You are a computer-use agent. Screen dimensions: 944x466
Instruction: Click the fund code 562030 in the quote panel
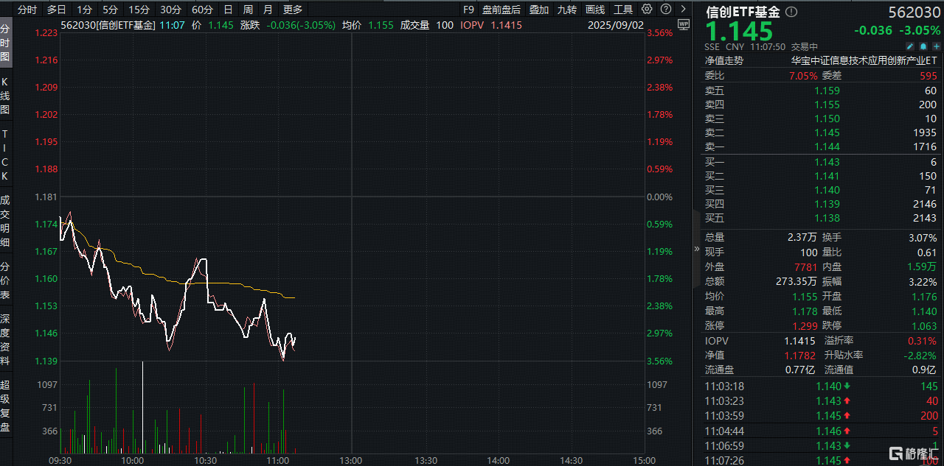click(x=914, y=12)
